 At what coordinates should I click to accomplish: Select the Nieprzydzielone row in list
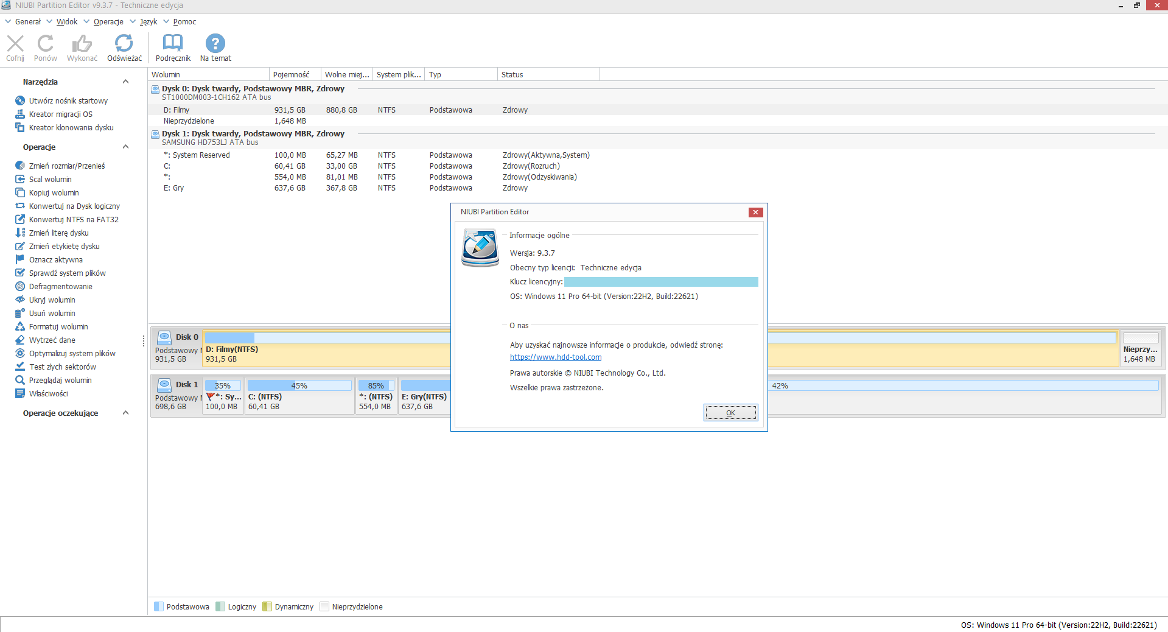(x=657, y=121)
